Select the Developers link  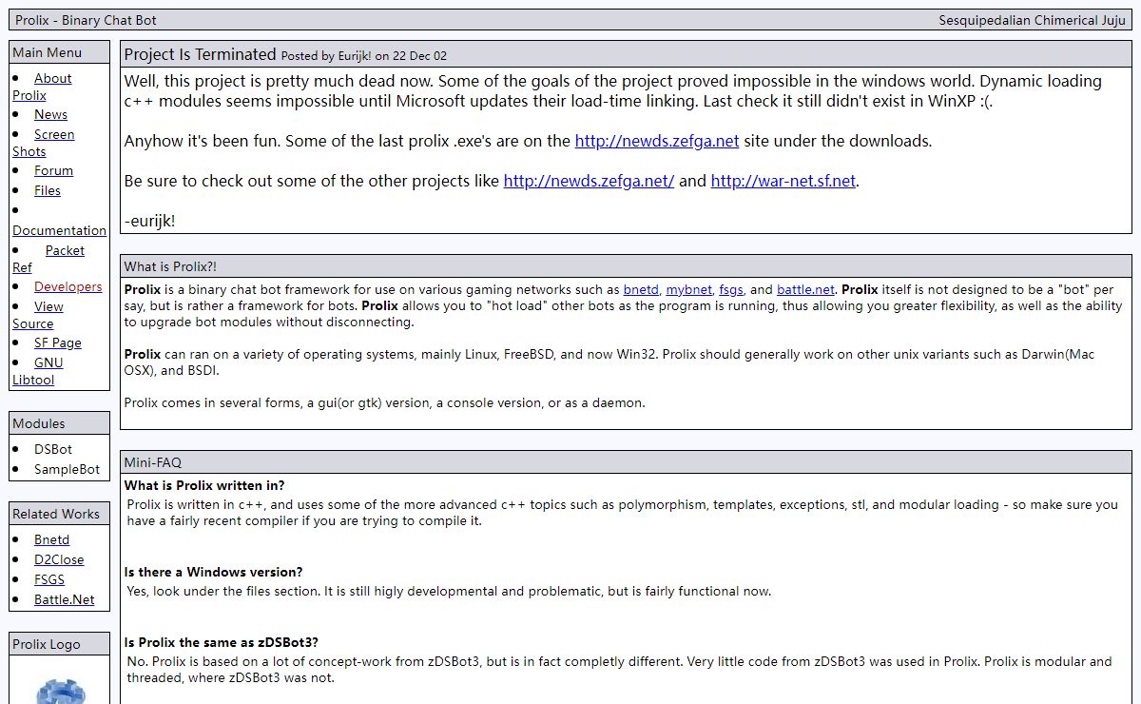click(68, 286)
